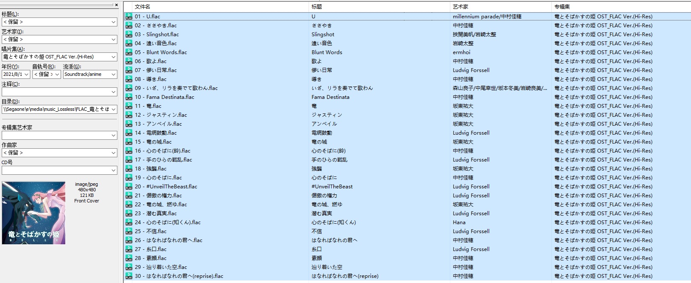Click artist cell 'ermhoi'
Viewport: 691px width, 283px height.
pos(461,52)
